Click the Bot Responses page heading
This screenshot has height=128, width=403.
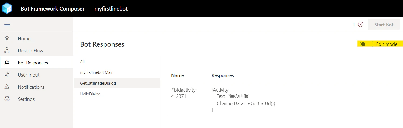102,44
